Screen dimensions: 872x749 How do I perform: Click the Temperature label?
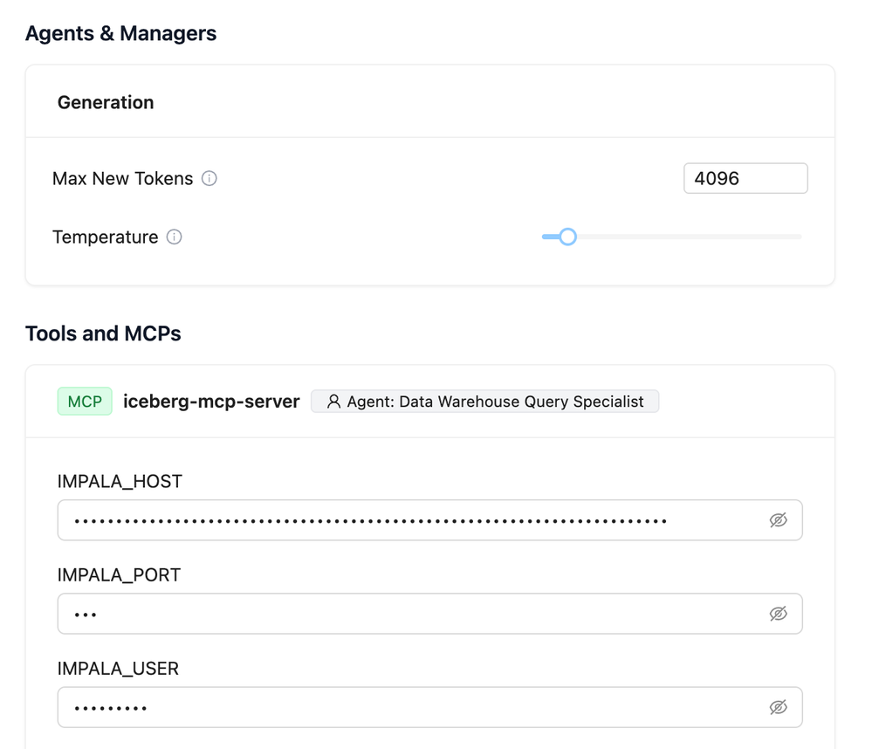point(105,237)
